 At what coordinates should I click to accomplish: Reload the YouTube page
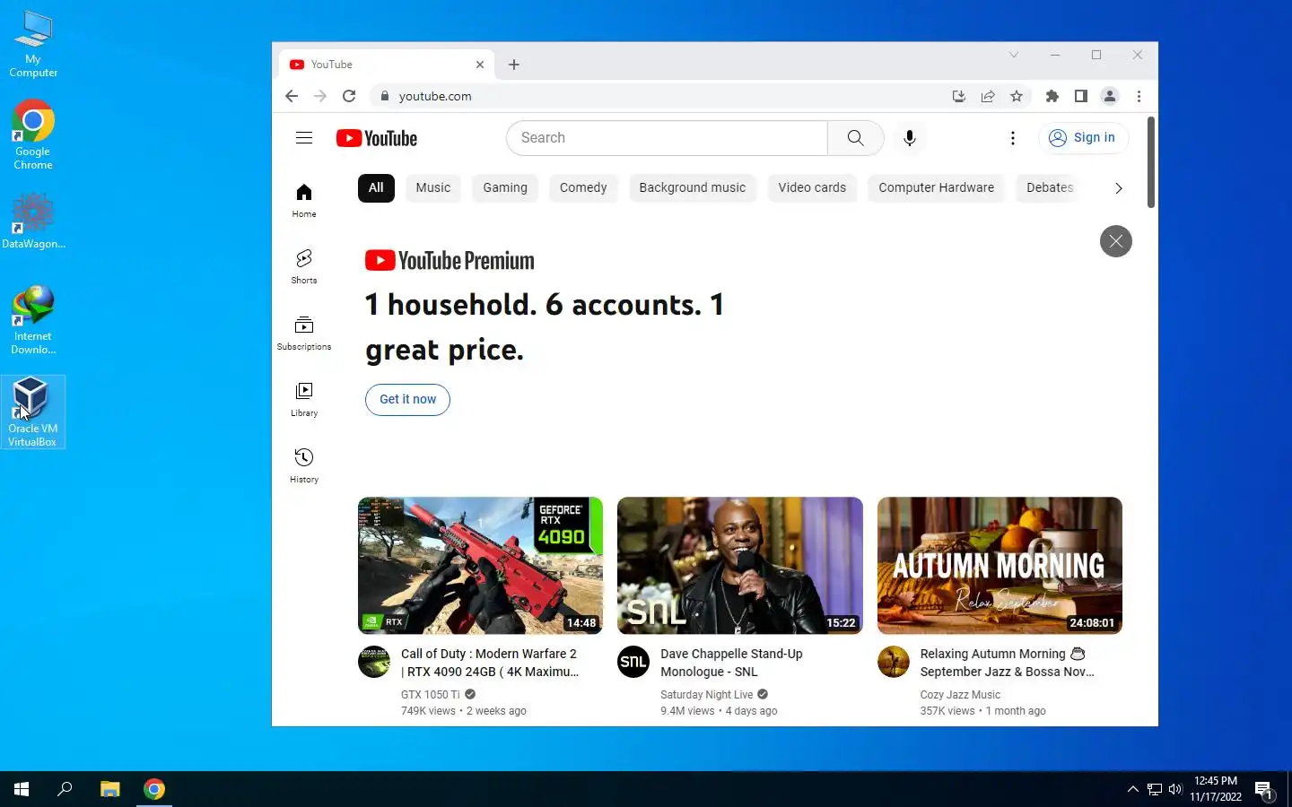click(349, 96)
